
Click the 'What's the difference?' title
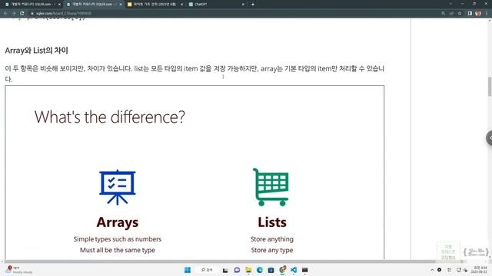click(109, 117)
